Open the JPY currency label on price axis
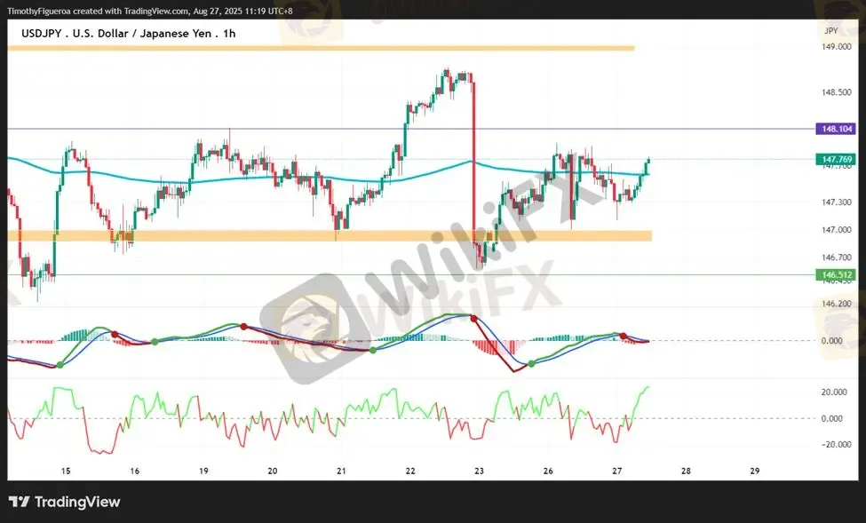 tap(830, 31)
